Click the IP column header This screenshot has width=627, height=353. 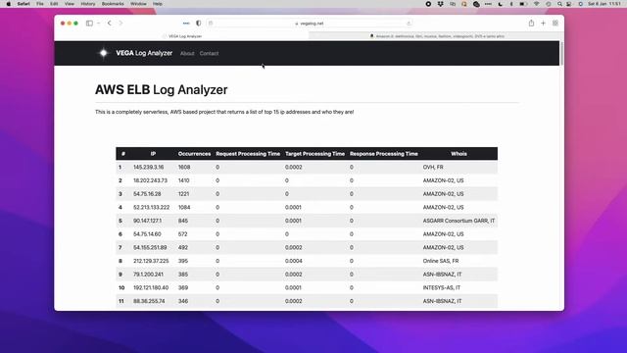point(153,154)
